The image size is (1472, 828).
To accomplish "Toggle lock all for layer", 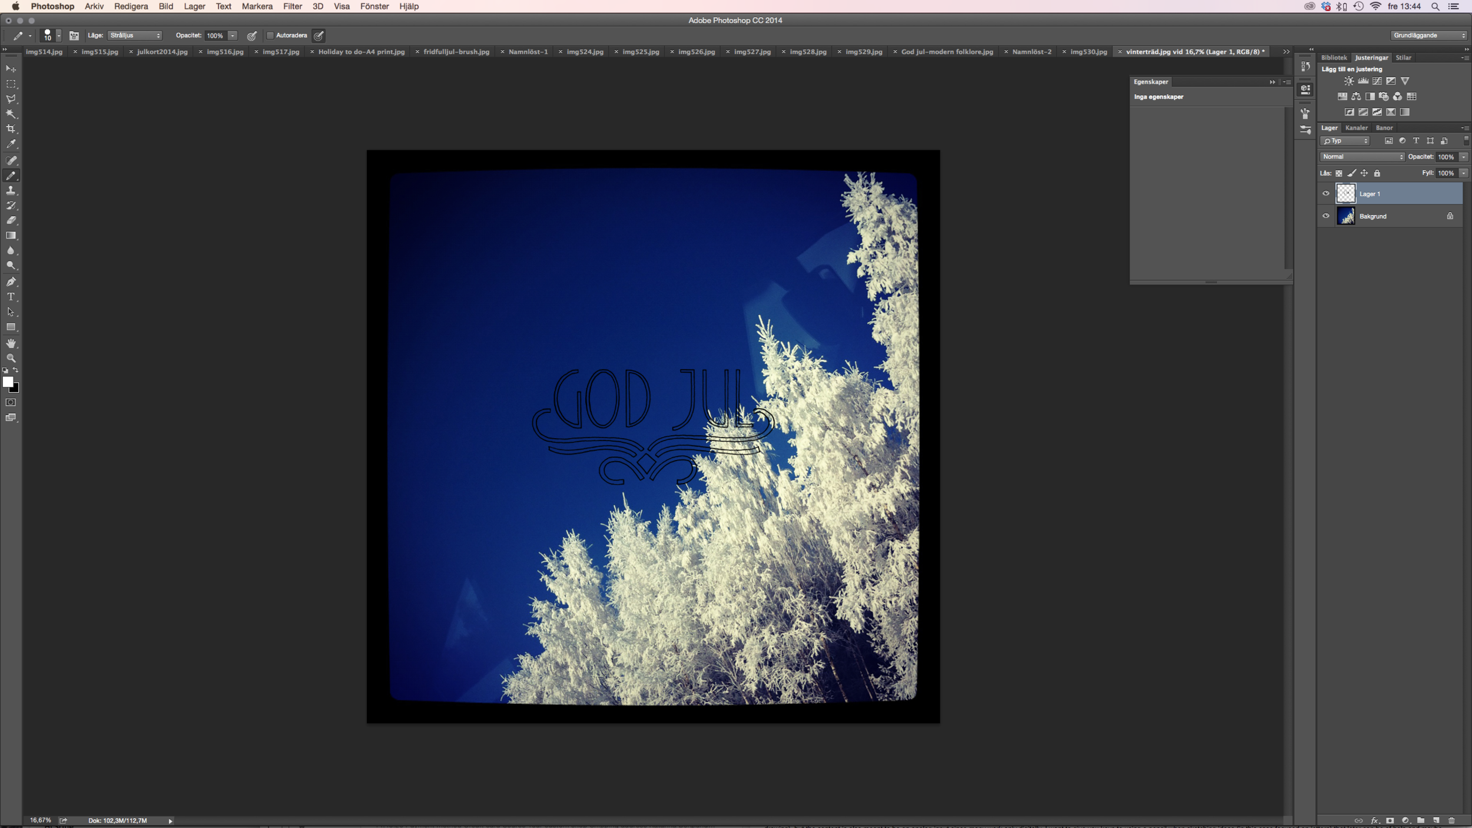I will click(x=1377, y=173).
